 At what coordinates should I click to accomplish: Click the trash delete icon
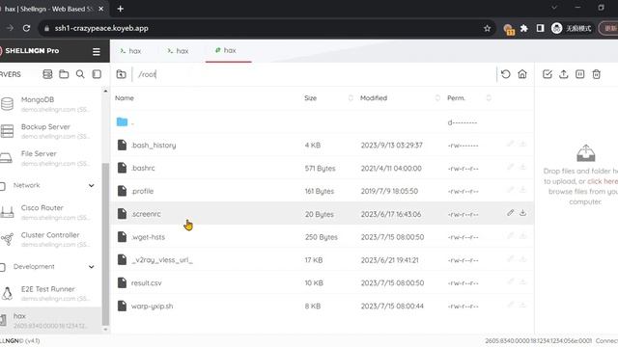pos(597,74)
